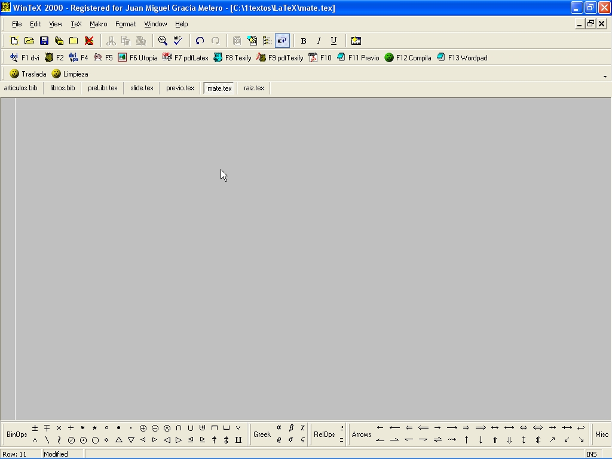Run the F6 Utopia macro

tap(138, 58)
